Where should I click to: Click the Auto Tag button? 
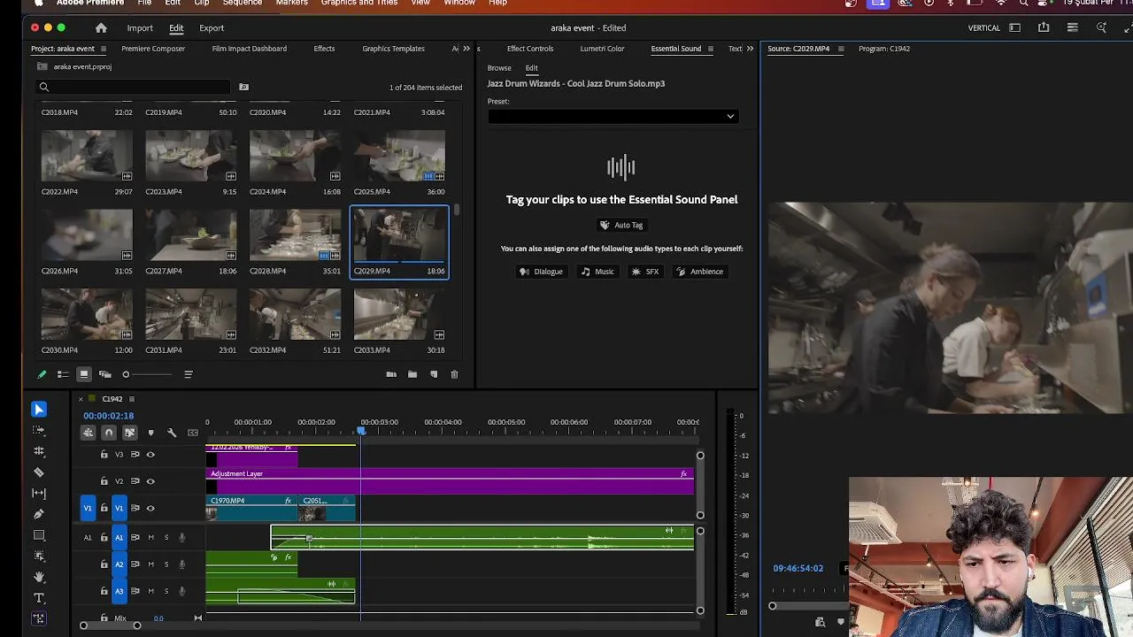(620, 225)
